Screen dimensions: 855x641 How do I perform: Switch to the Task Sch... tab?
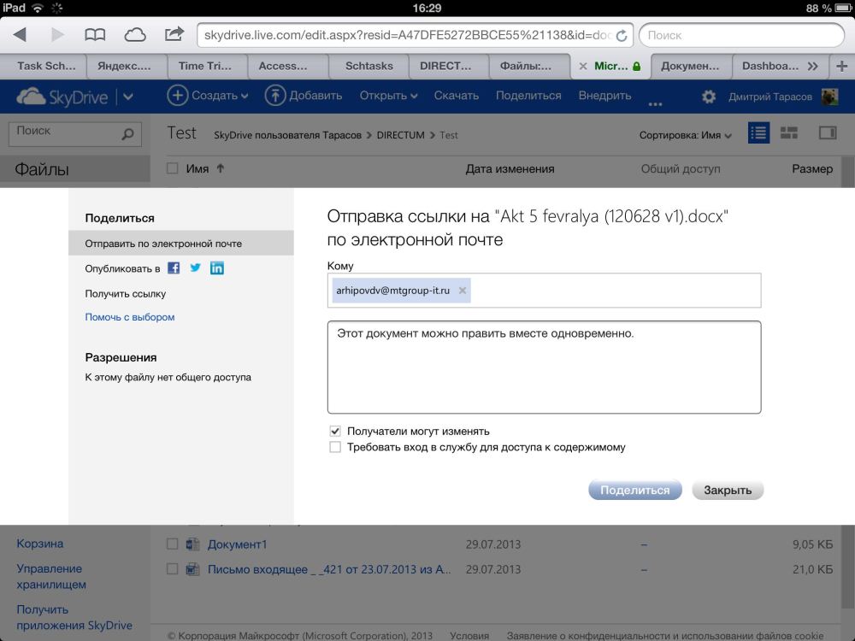pos(46,66)
